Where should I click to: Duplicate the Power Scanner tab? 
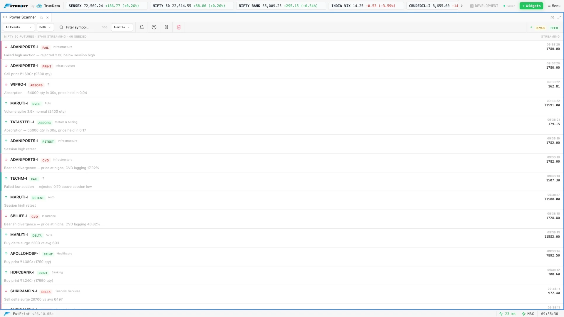tap(41, 17)
